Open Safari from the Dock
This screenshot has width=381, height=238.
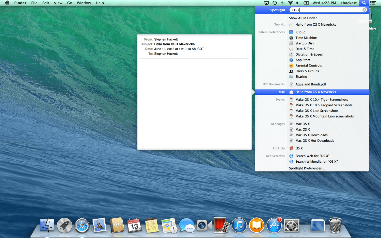82,226
